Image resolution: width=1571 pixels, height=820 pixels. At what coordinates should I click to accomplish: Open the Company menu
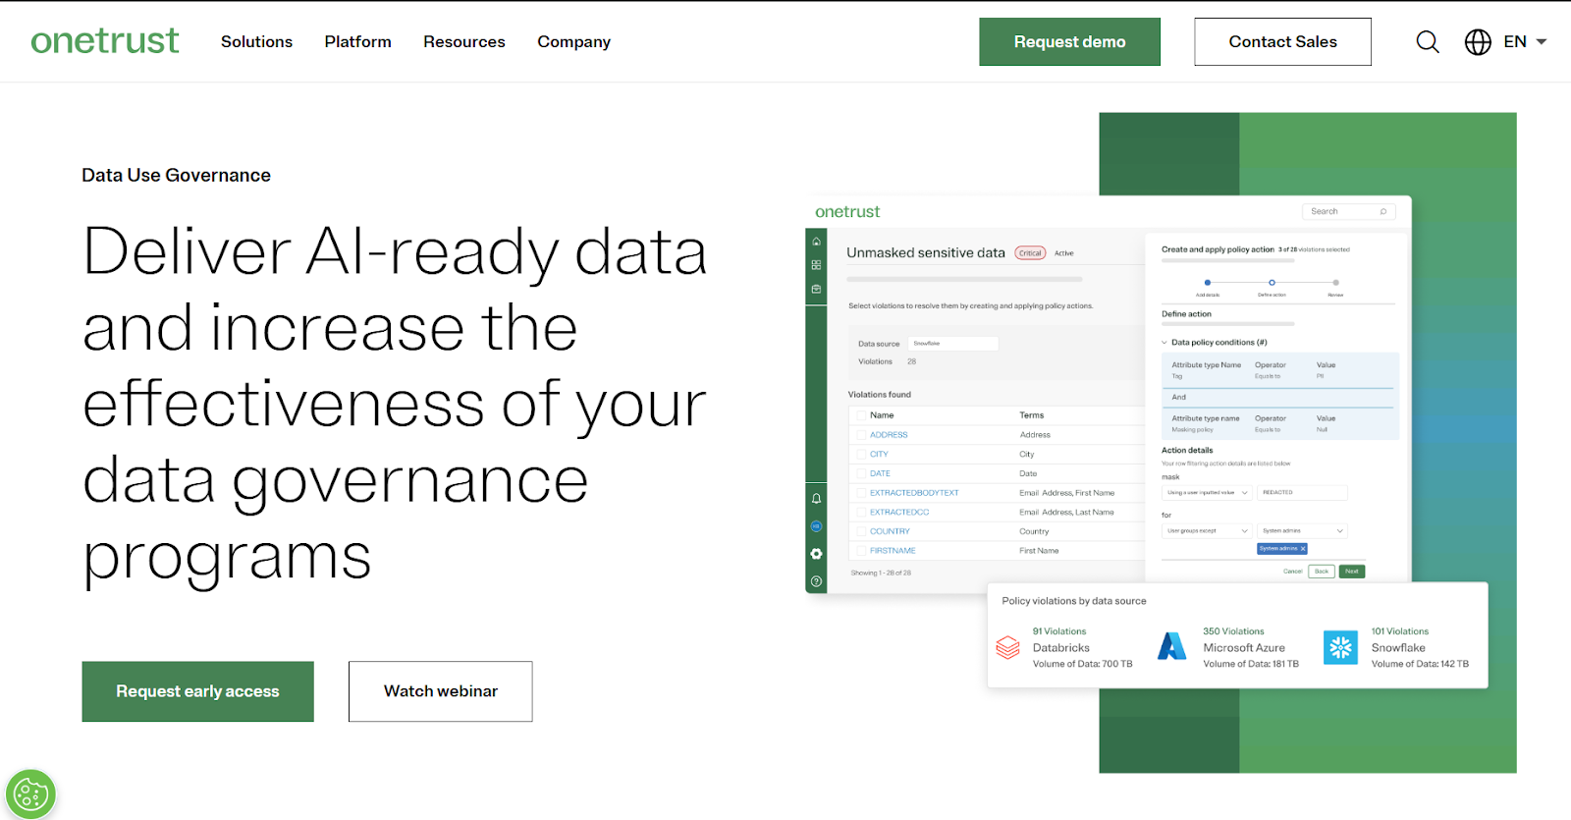(573, 42)
